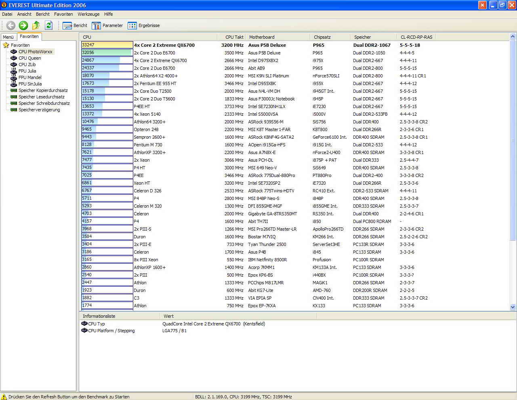Select FPU SinJulia benchmark
The height and width of the screenshot is (400, 517).
30,84
